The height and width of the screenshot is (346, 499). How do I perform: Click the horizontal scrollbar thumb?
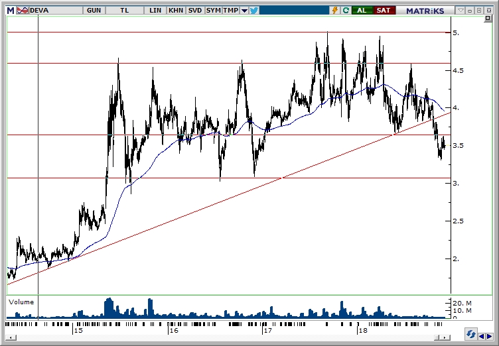point(438,337)
